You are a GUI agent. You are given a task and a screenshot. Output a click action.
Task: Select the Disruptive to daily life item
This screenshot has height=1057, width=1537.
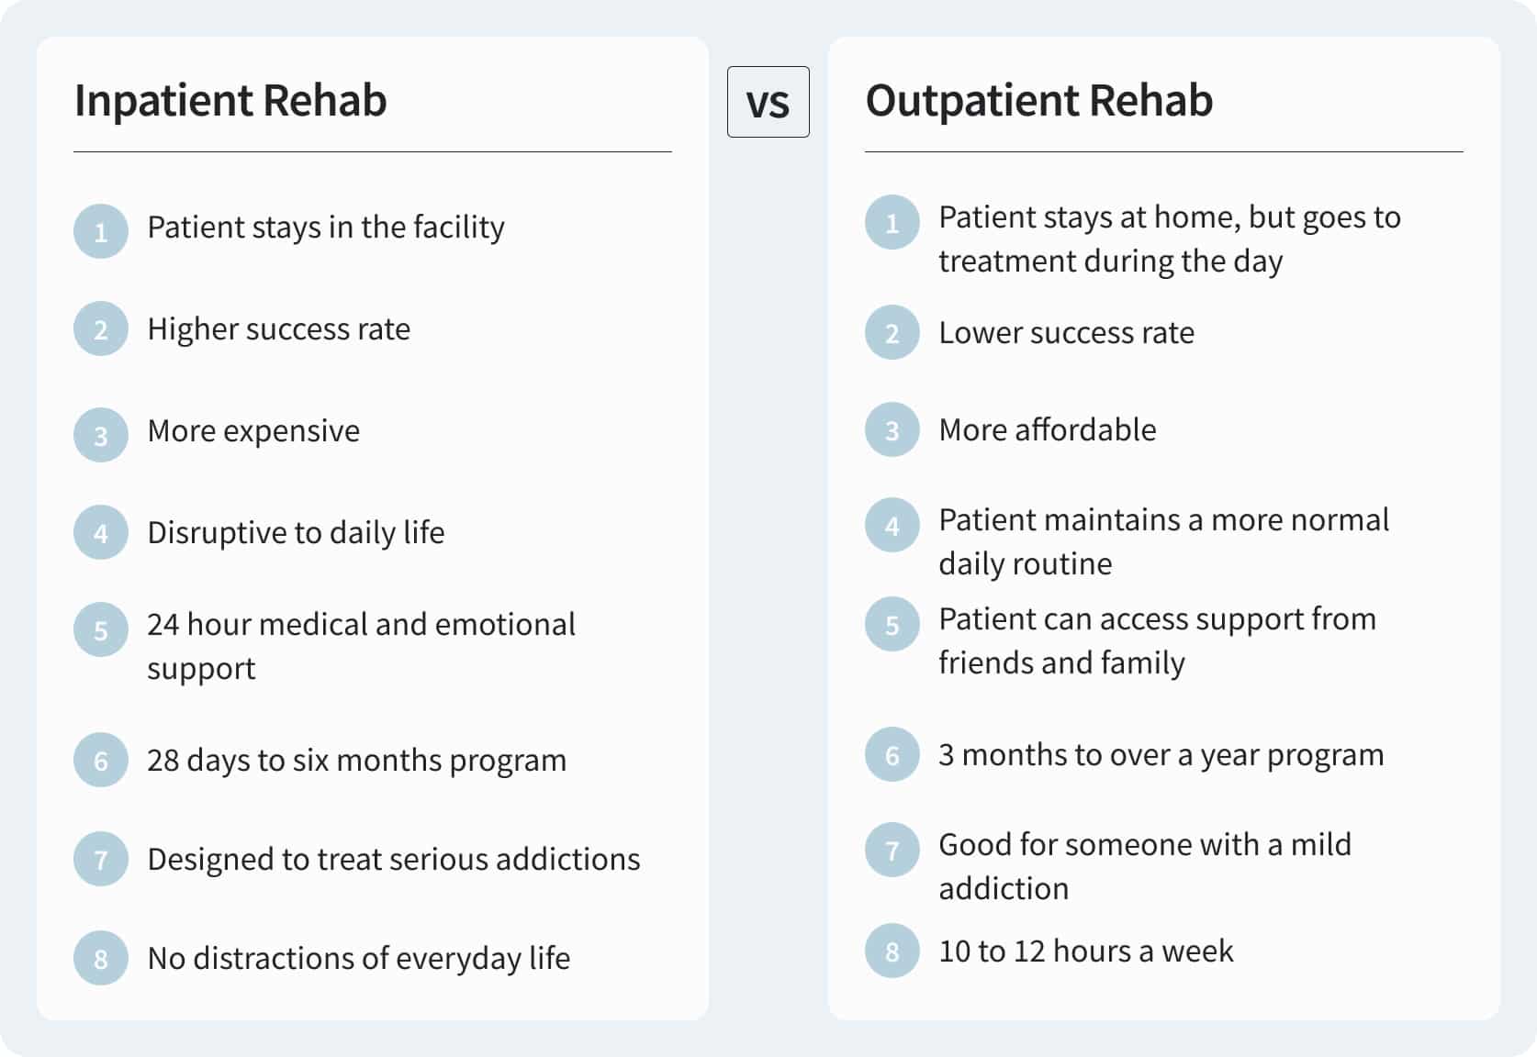coord(296,532)
